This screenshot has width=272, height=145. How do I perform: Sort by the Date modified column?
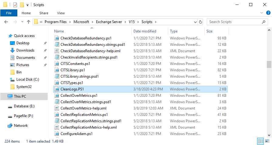(x=145, y=31)
